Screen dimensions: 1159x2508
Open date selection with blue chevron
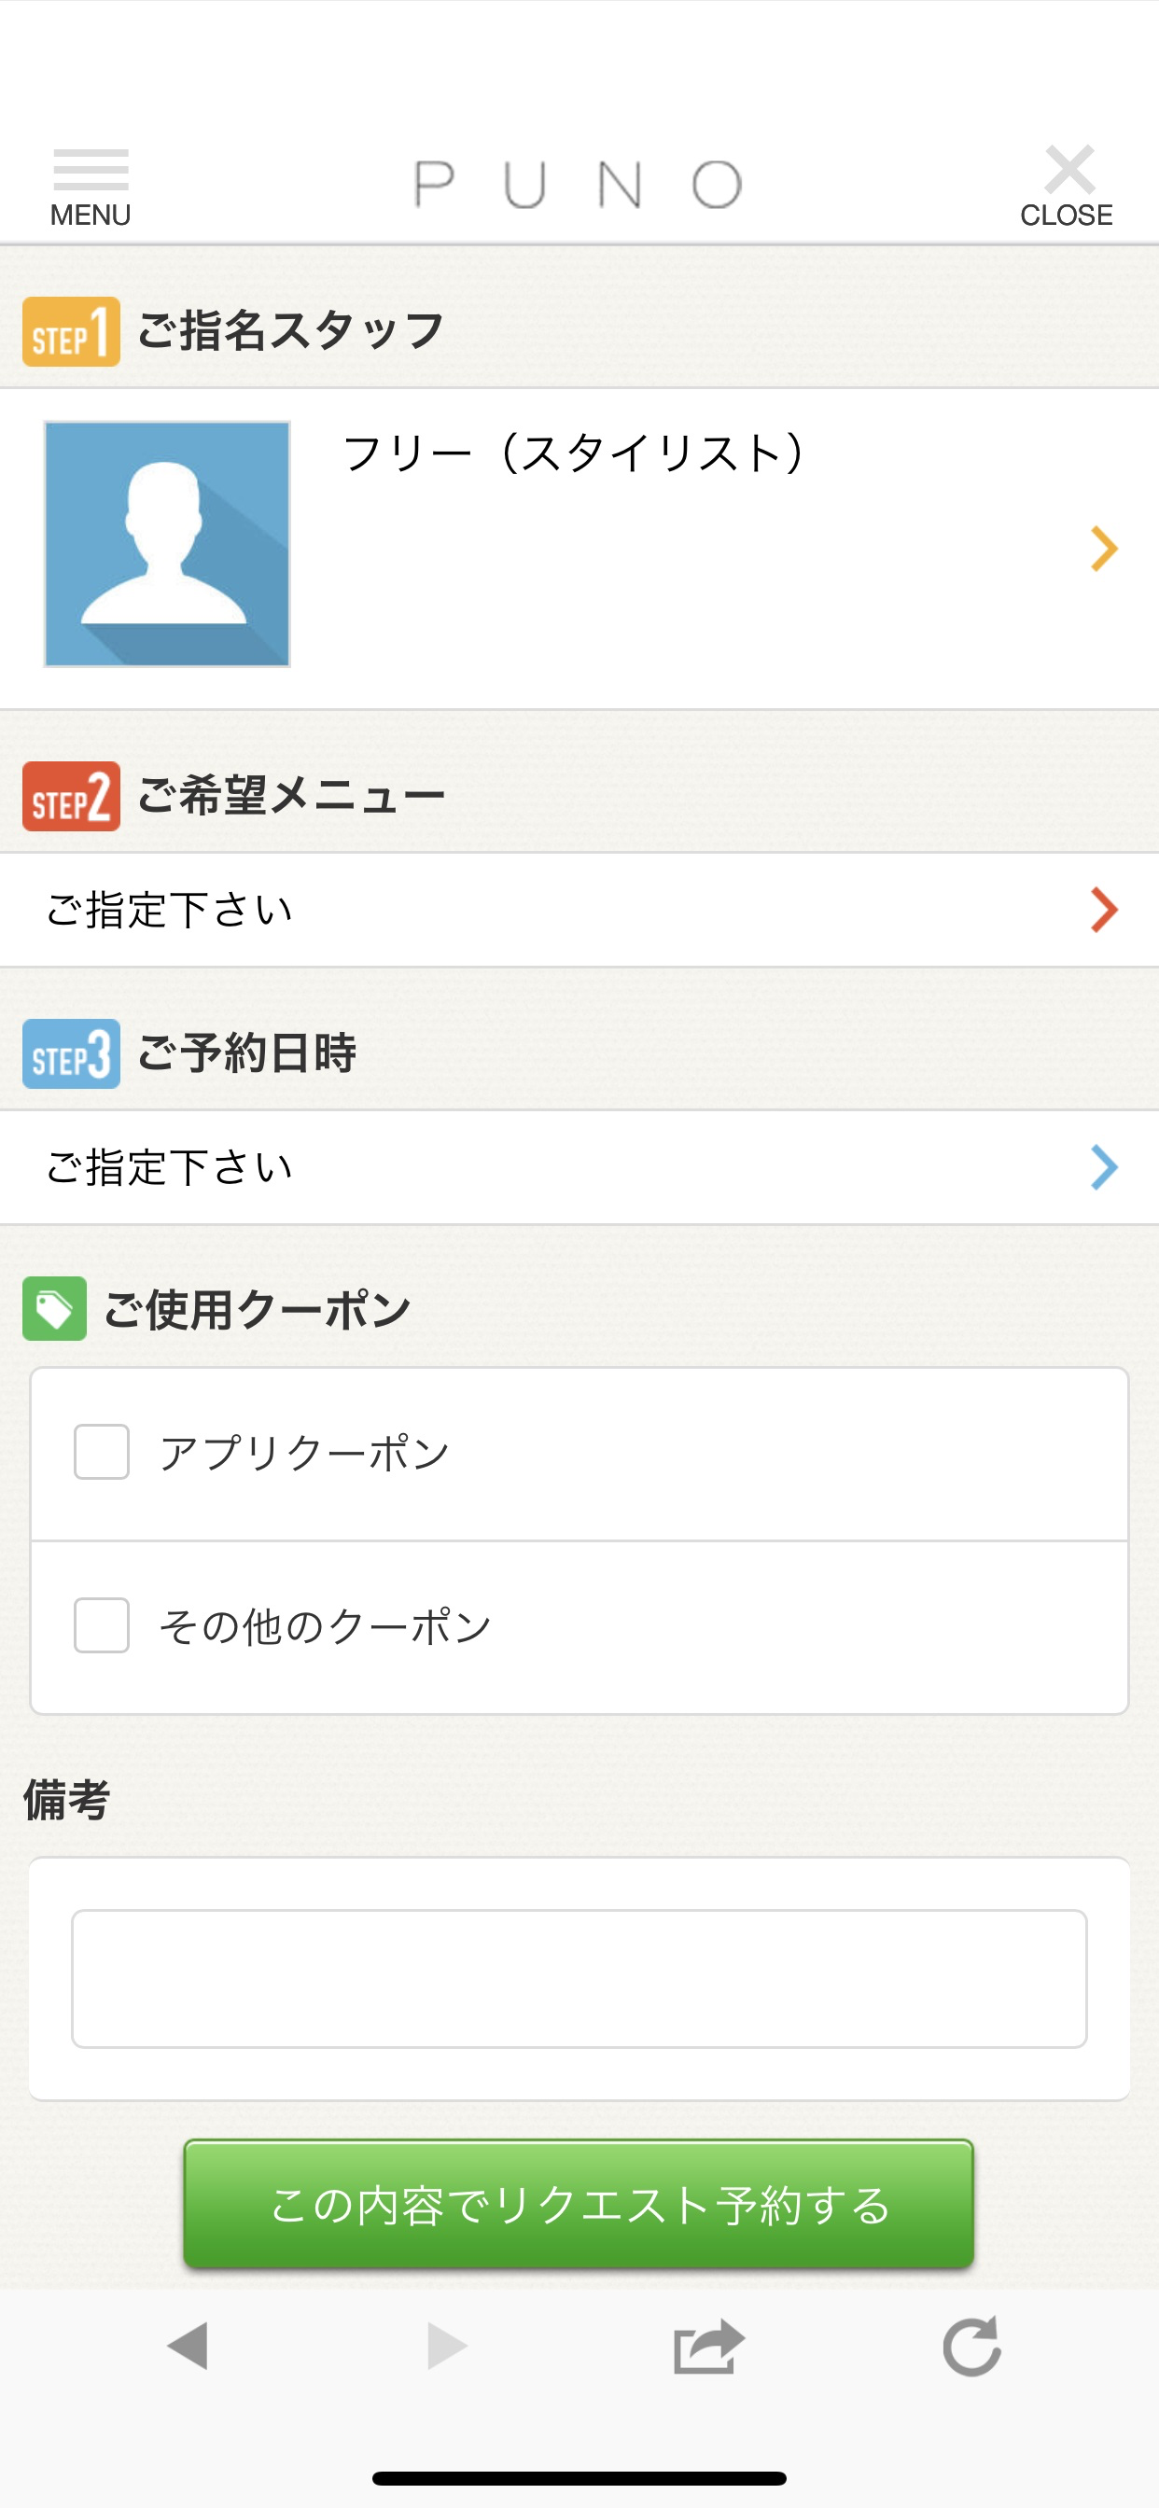1104,1167
